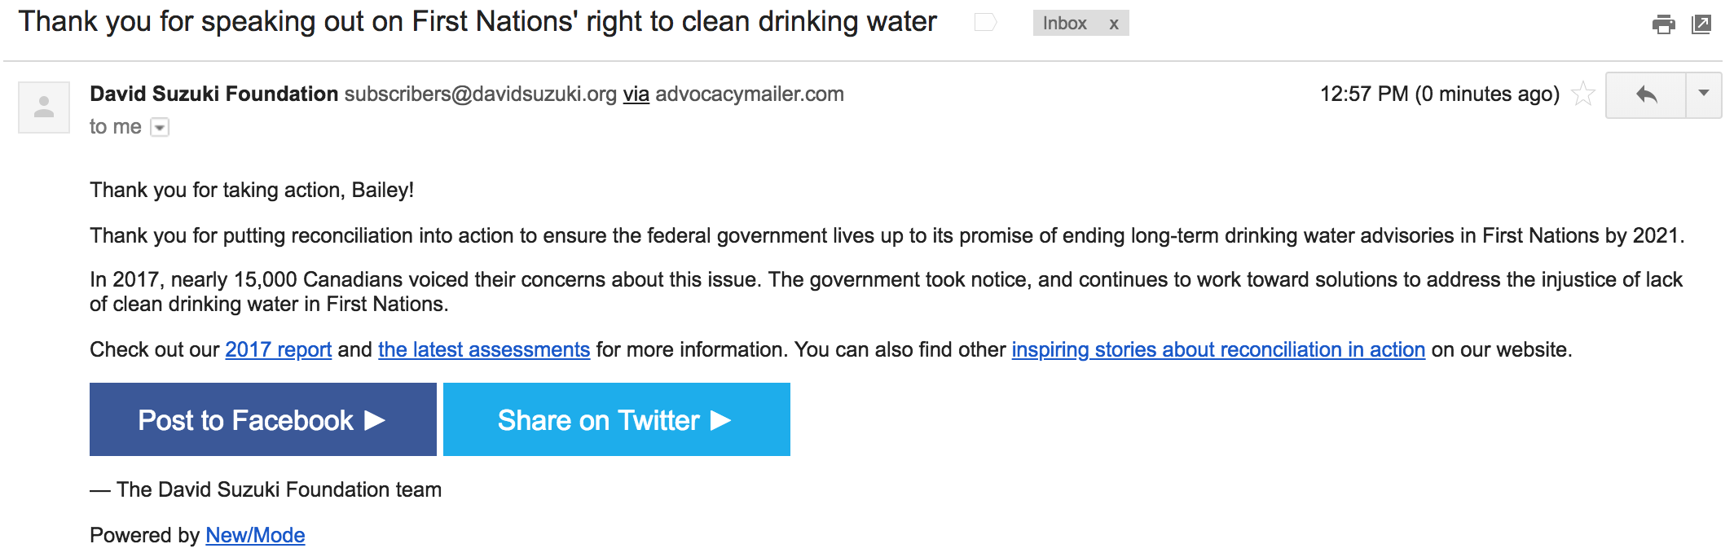1734x557 pixels.
Task: Open the New/Mode link
Action: (255, 536)
